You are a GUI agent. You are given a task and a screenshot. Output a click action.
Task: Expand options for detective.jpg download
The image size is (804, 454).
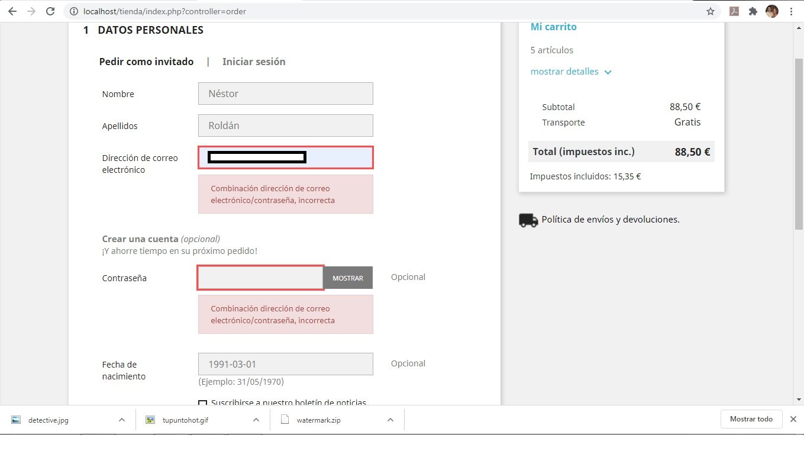click(x=122, y=420)
